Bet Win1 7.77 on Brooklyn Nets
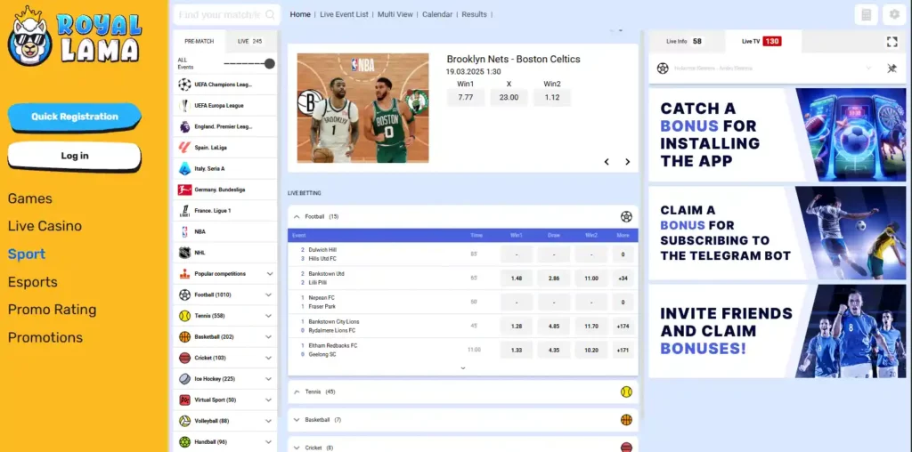912x452 pixels. [465, 97]
